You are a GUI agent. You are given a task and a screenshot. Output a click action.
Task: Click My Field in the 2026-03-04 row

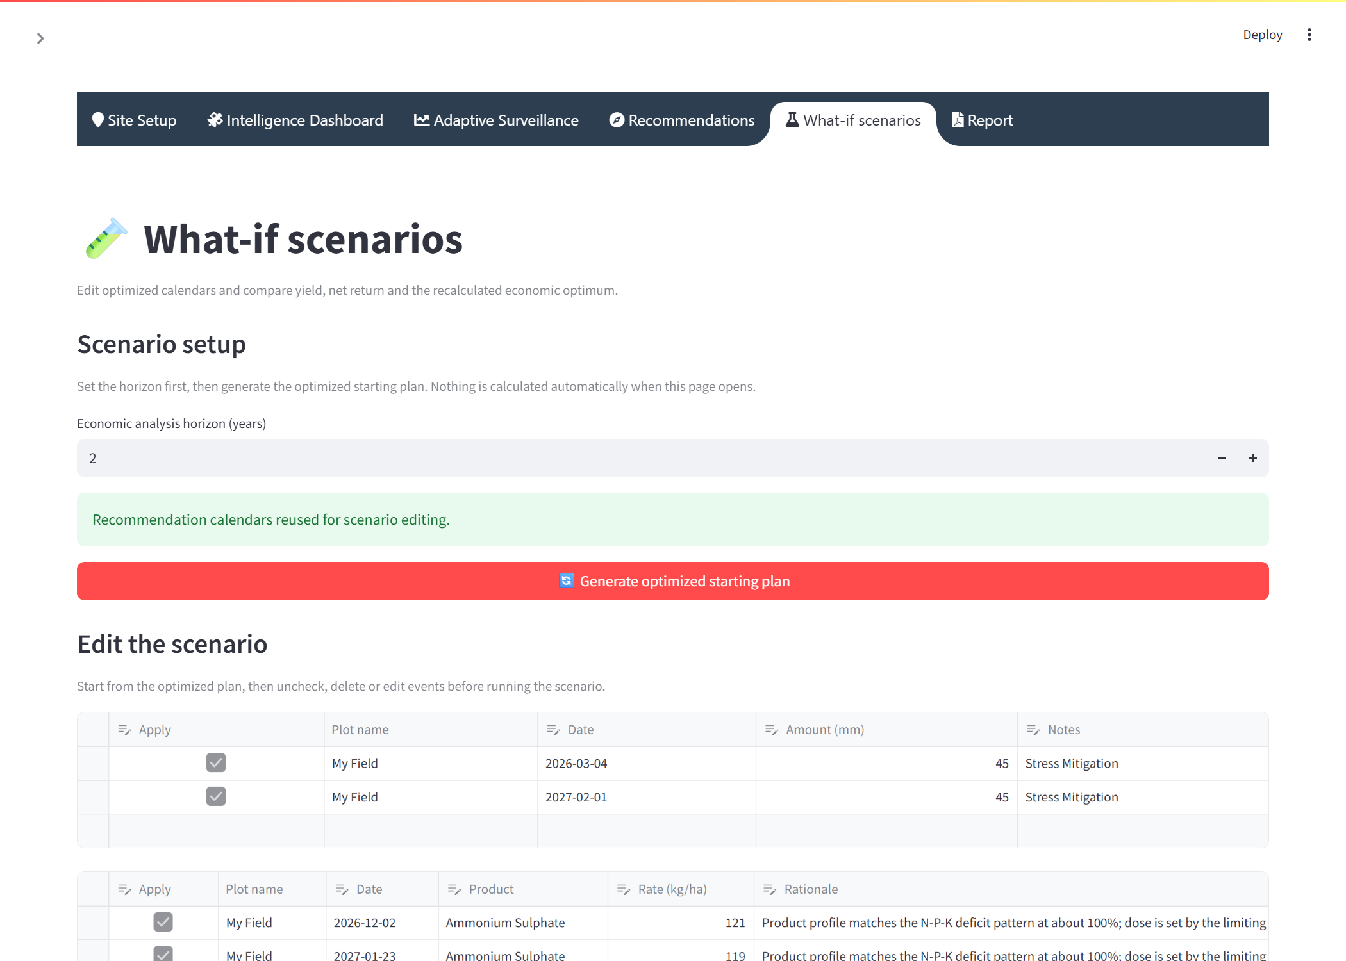click(431, 763)
